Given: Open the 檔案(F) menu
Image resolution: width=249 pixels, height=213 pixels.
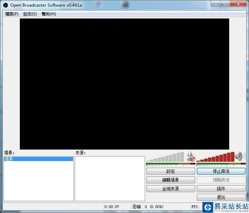Looking at the screenshot, I should click(x=12, y=14).
